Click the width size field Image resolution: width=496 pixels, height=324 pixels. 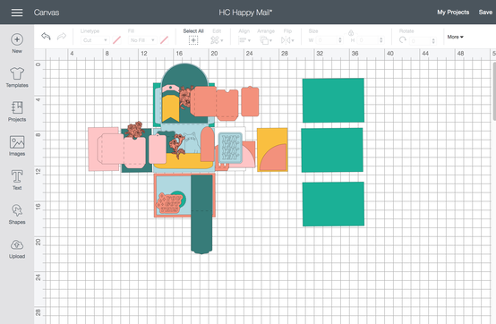tap(327, 40)
